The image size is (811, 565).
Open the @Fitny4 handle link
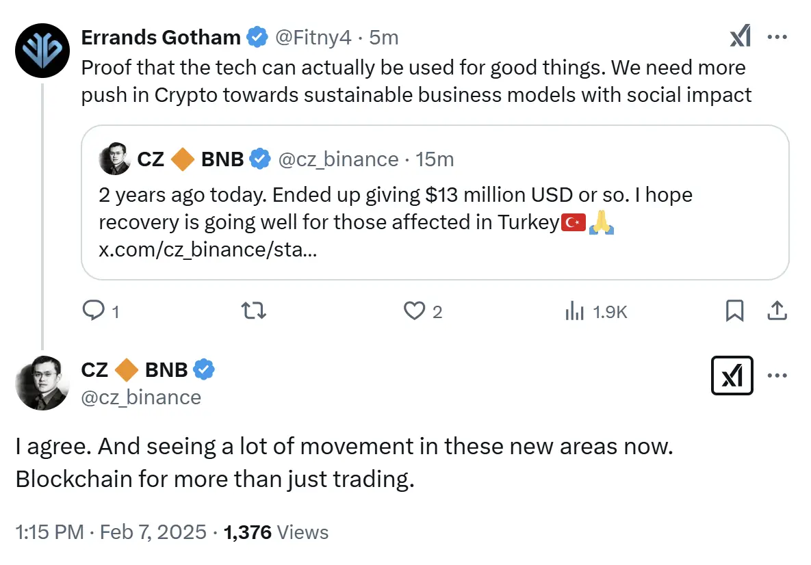click(x=313, y=37)
